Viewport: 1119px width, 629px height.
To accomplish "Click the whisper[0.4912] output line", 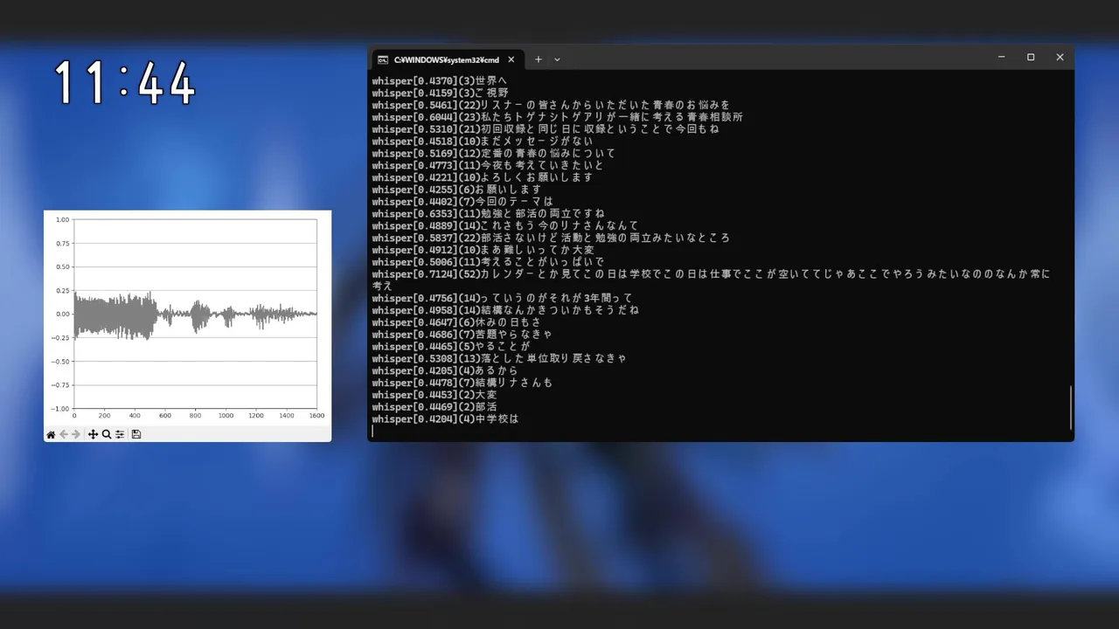I will pyautogui.click(x=483, y=250).
